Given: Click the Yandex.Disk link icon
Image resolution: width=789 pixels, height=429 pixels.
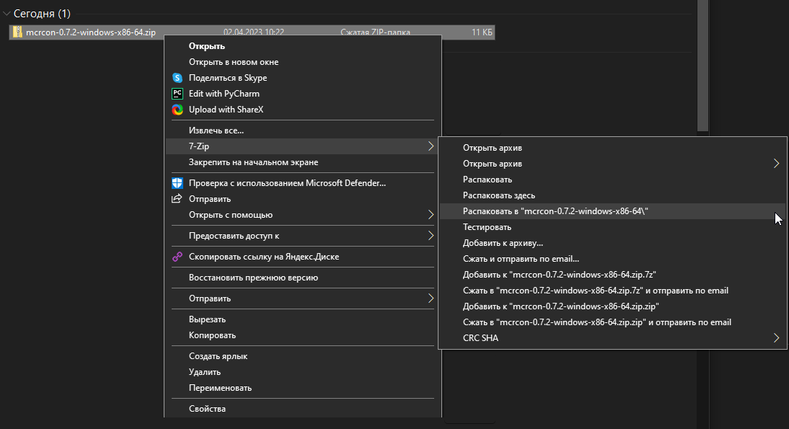Looking at the screenshot, I should tap(177, 257).
